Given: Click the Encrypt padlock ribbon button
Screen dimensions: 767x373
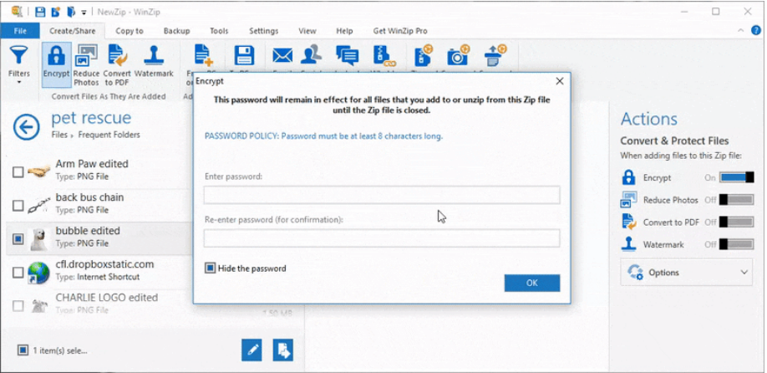Looking at the screenshot, I should [x=56, y=64].
